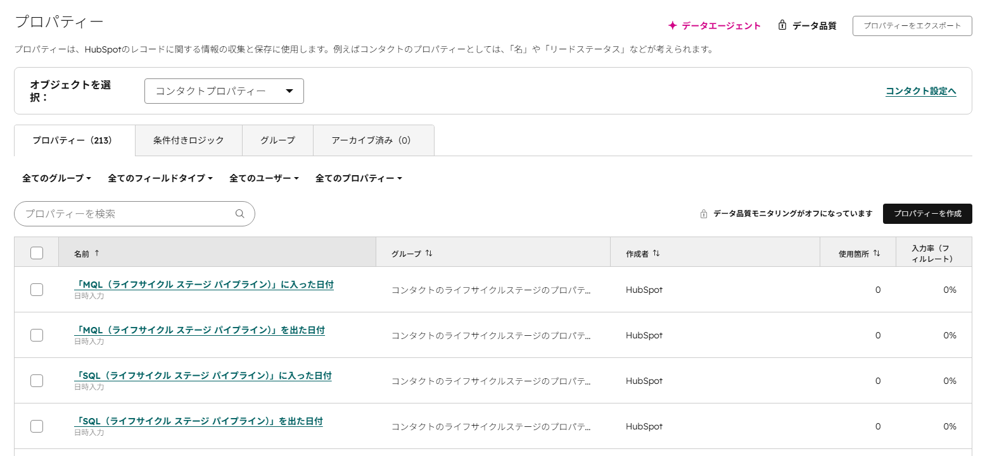This screenshot has height=456, width=985.
Task: Expand the 全てのグループ filter
Action: click(57, 178)
